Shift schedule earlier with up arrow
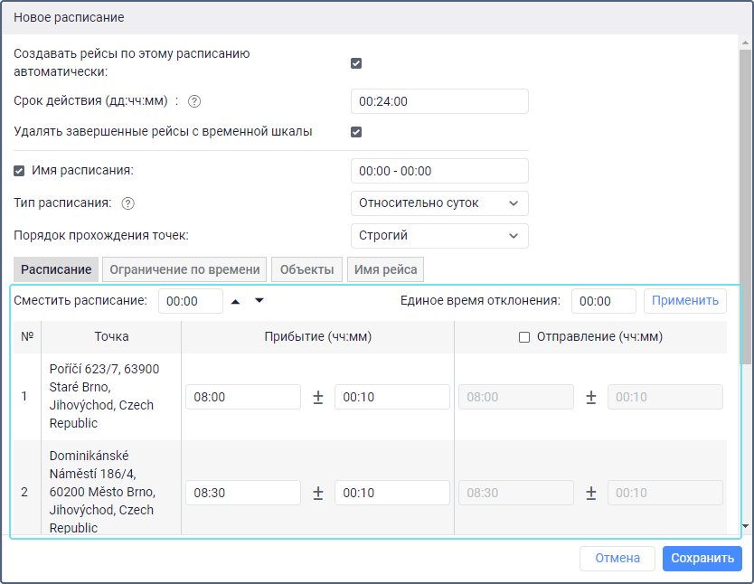 (x=236, y=301)
